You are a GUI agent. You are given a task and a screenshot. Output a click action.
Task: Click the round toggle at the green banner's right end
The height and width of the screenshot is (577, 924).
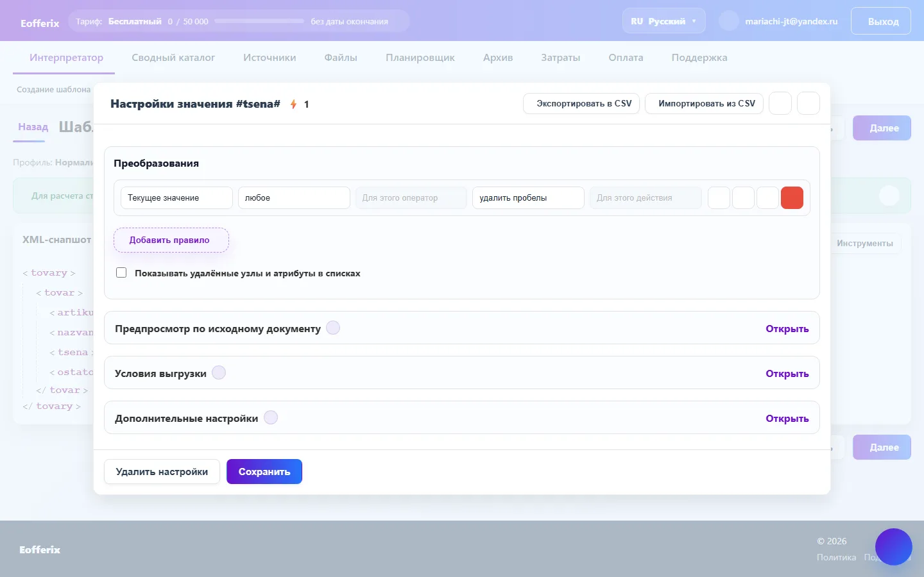coord(889,196)
